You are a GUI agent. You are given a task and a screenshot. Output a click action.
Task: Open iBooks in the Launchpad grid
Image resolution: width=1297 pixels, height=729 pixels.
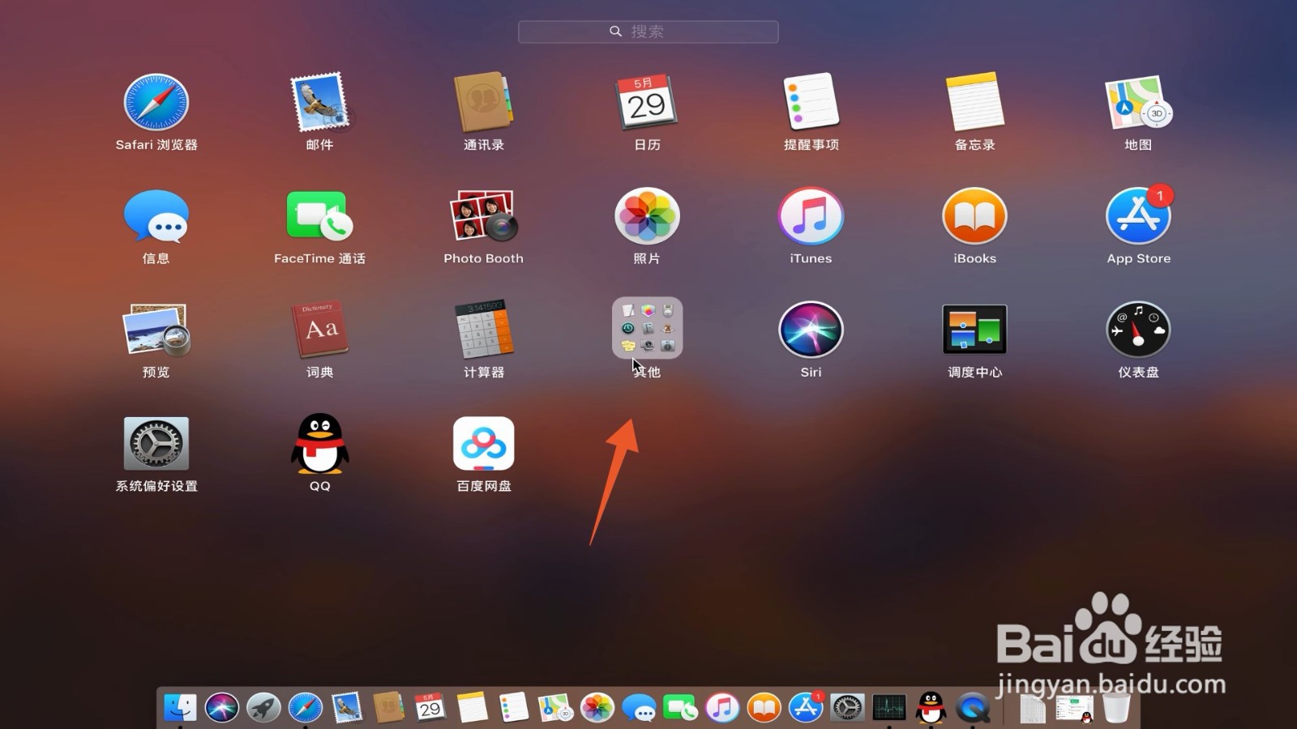975,216
